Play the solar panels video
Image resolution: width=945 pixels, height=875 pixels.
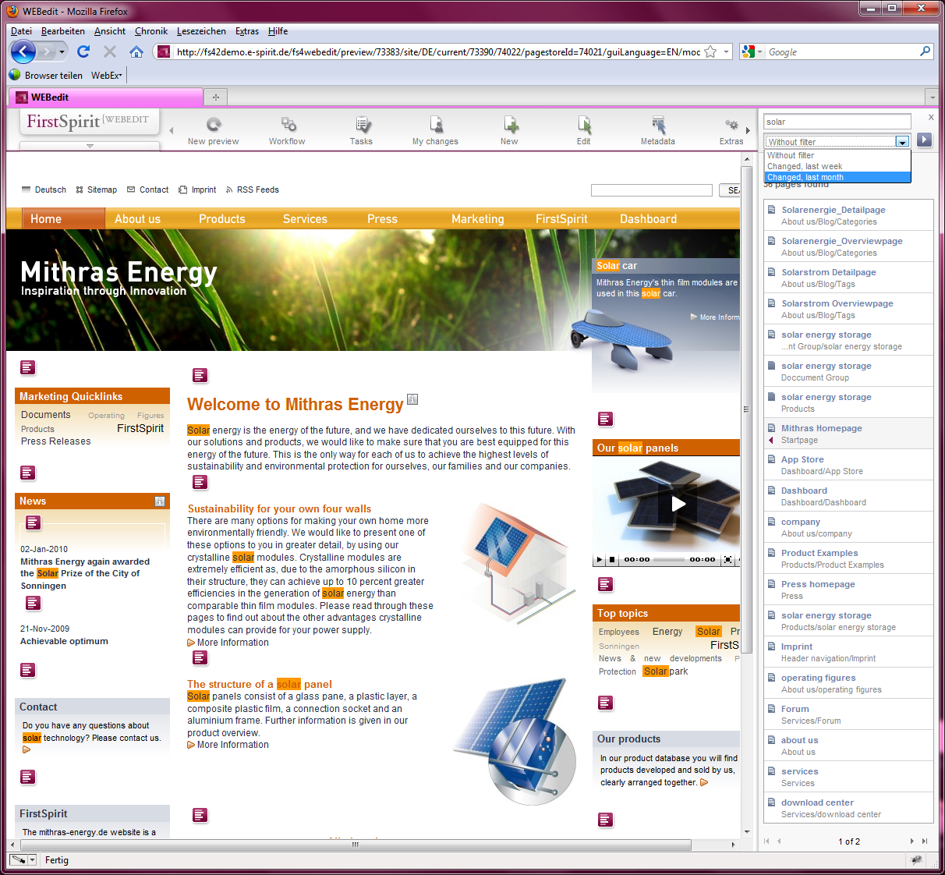pos(678,504)
